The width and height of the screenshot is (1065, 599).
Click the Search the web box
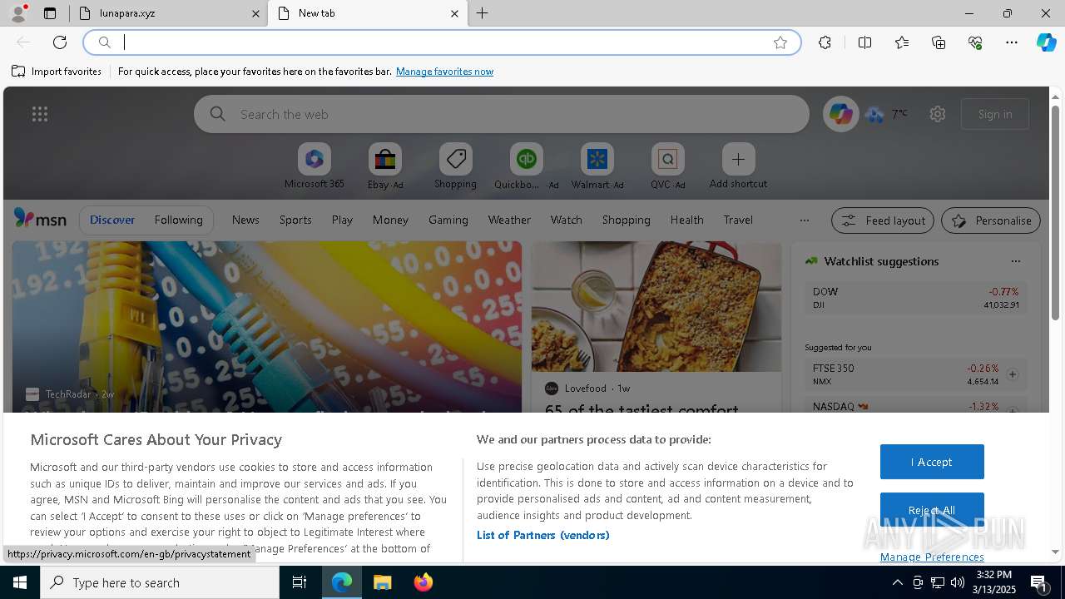tap(502, 114)
